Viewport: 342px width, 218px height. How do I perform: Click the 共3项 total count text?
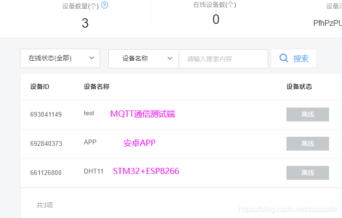(x=45, y=205)
